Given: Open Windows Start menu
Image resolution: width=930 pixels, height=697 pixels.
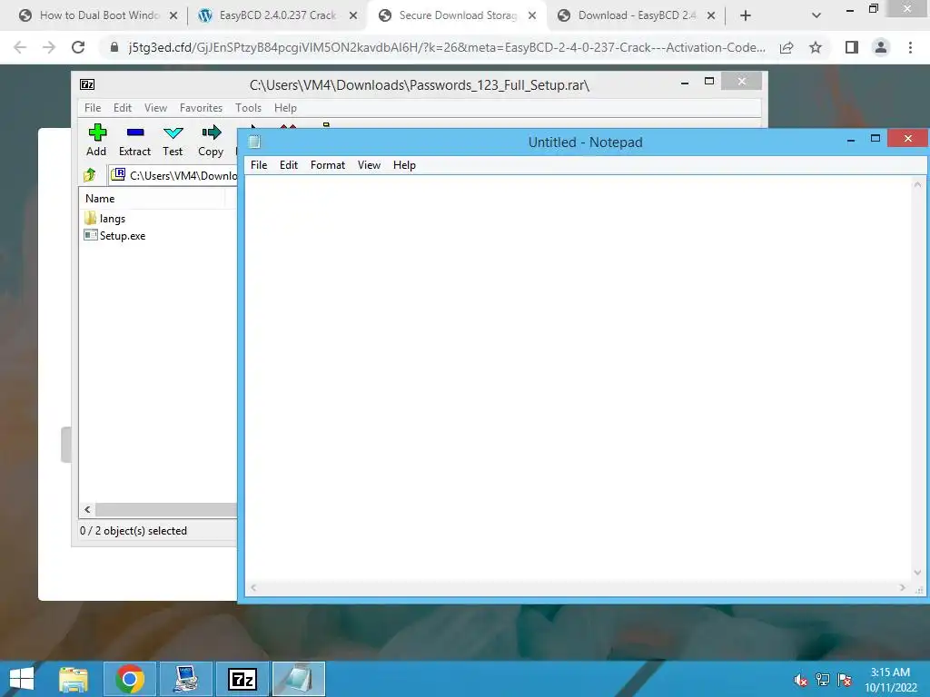Looking at the screenshot, I should point(22,679).
